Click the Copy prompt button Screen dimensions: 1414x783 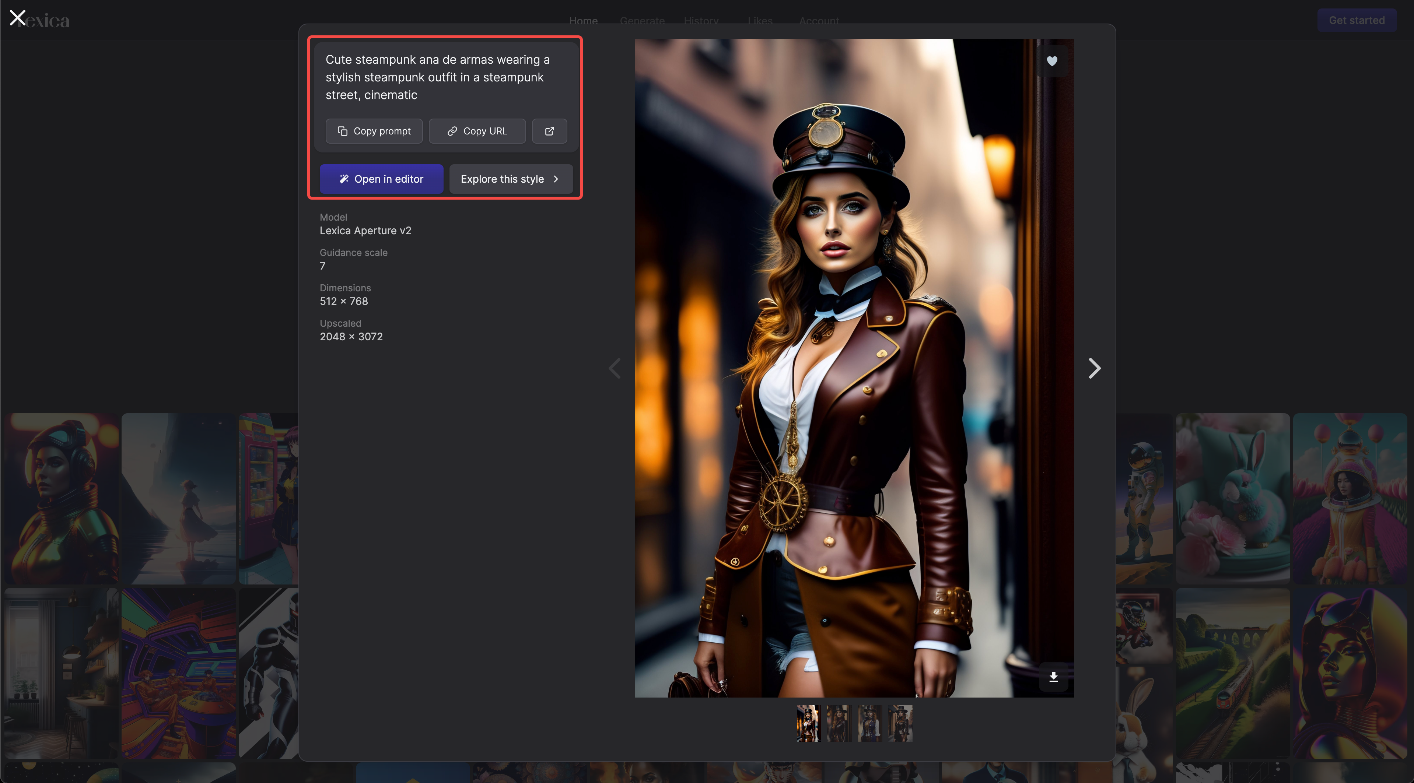(374, 131)
